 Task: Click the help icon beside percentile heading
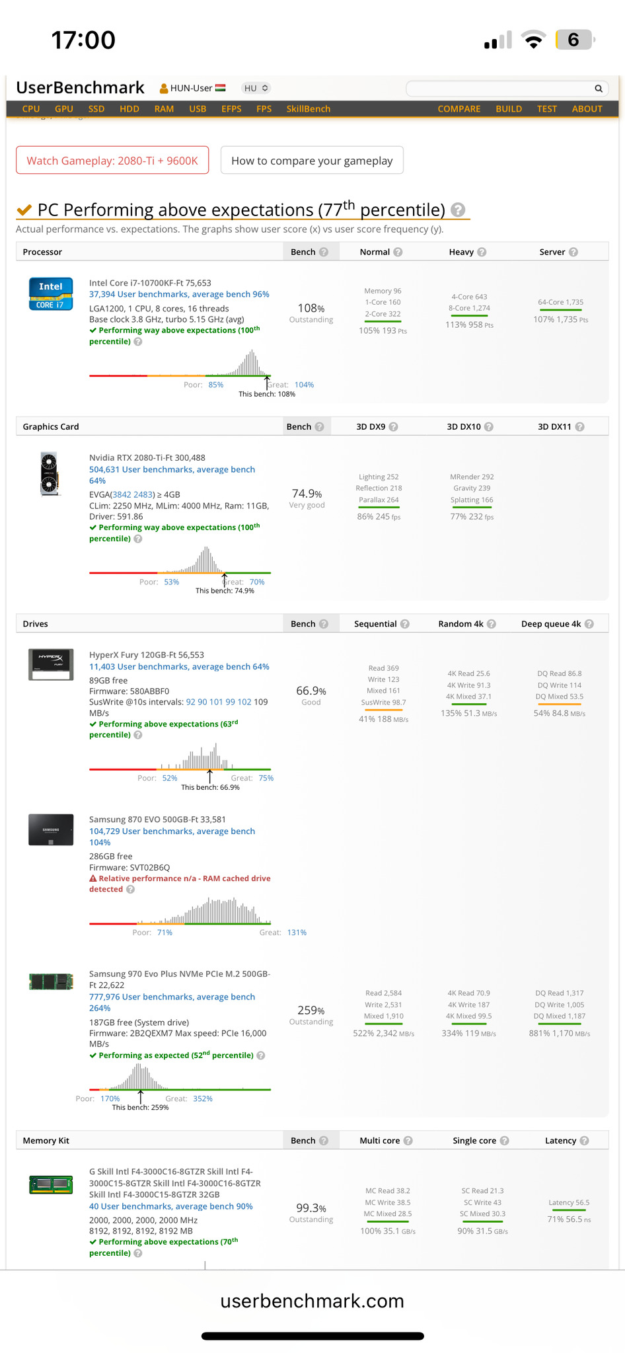457,210
